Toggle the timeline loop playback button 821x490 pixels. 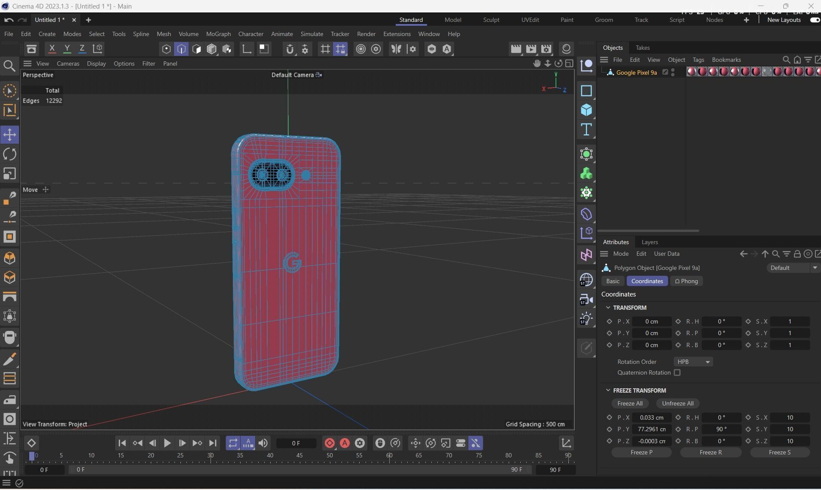click(x=233, y=443)
